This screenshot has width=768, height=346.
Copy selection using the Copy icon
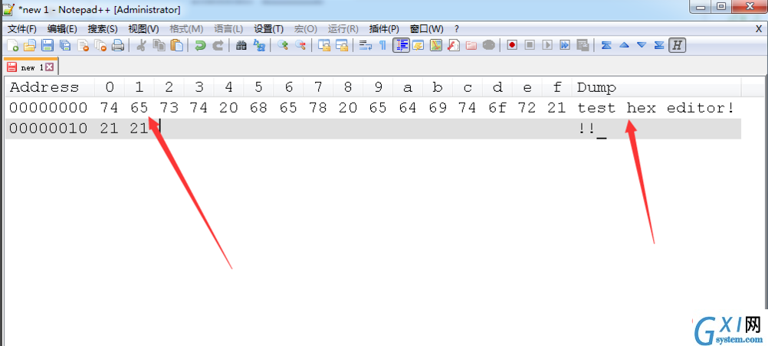pyautogui.click(x=159, y=45)
